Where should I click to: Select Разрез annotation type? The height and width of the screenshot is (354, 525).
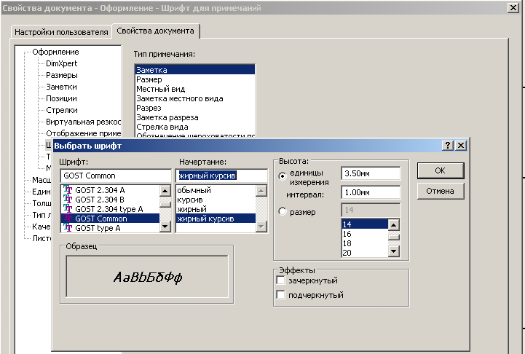195,108
